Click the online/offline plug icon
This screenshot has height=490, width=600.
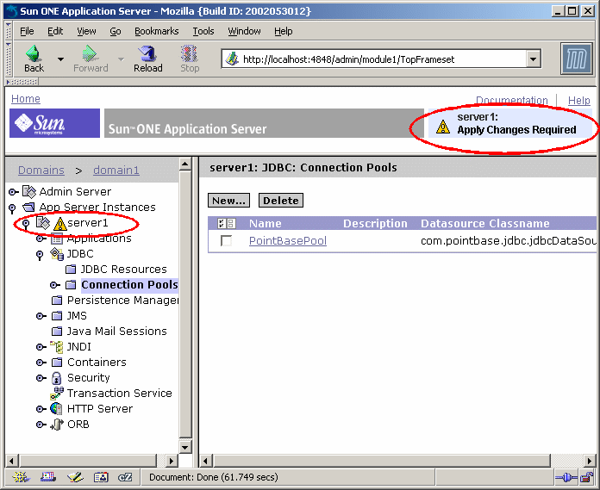566,477
